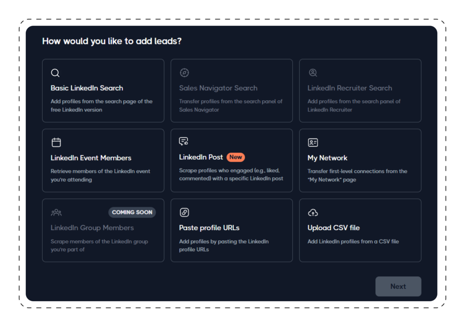Image resolution: width=465 pixels, height=327 pixels.
Task: Select the LinkedIn Event Members title
Action: [x=91, y=158]
